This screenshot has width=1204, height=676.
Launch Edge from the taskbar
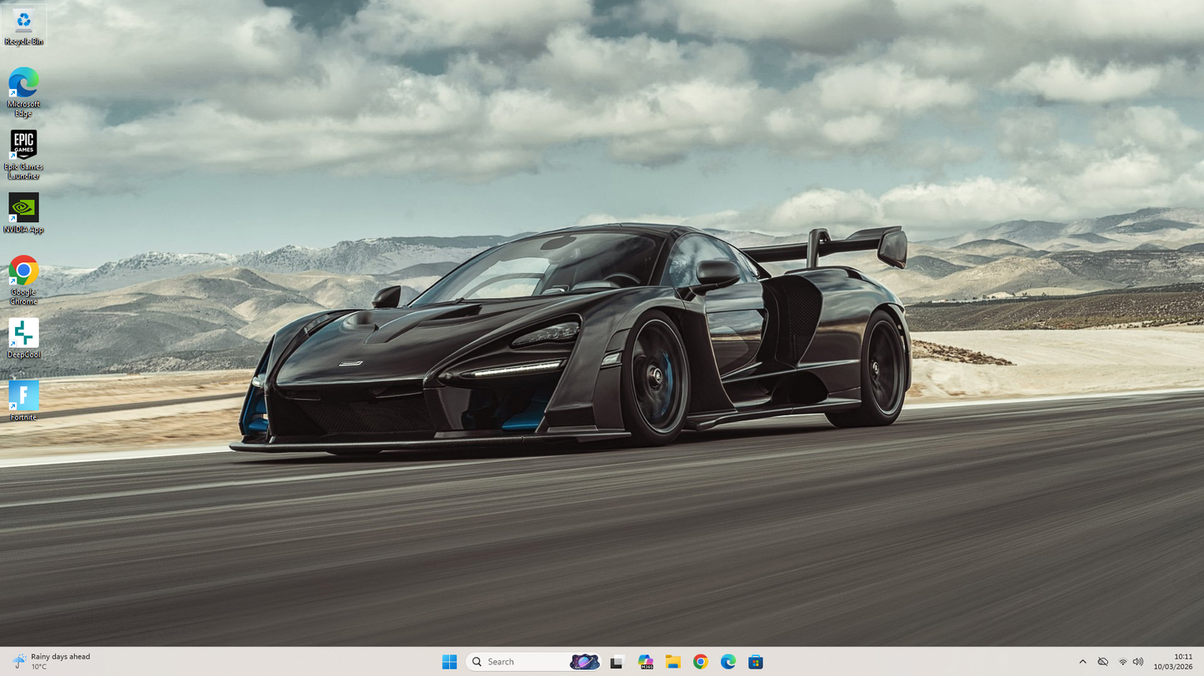[727, 662]
